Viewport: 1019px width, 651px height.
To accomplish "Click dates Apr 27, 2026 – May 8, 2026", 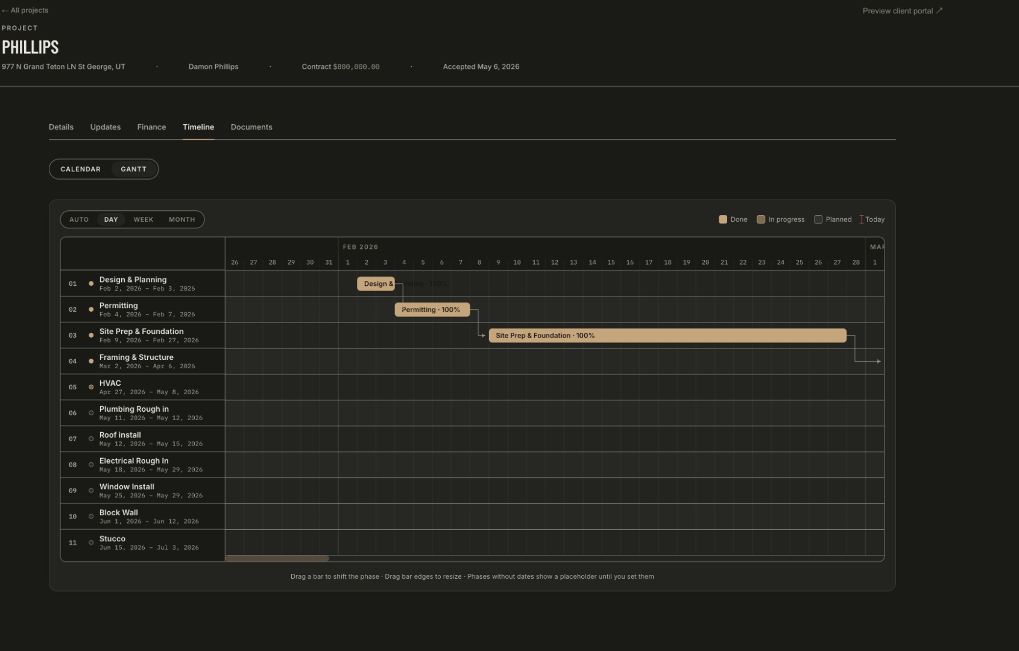I will point(149,392).
